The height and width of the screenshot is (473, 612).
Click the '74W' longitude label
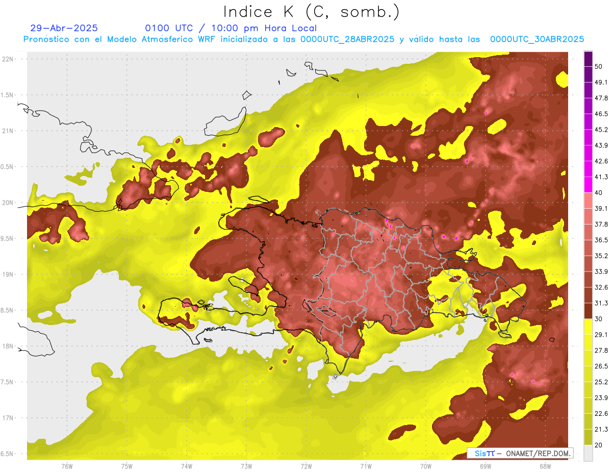point(187,466)
